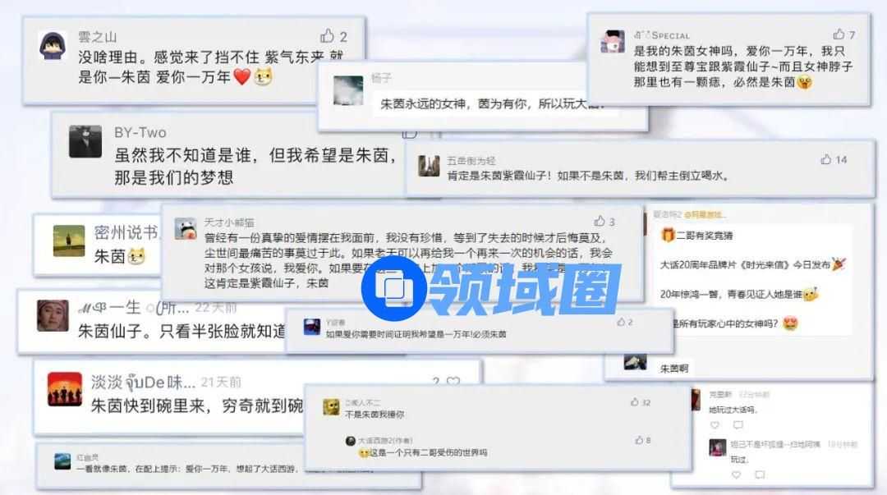
Task: Tap the 领域圈 watermark logo
Action: [491, 288]
